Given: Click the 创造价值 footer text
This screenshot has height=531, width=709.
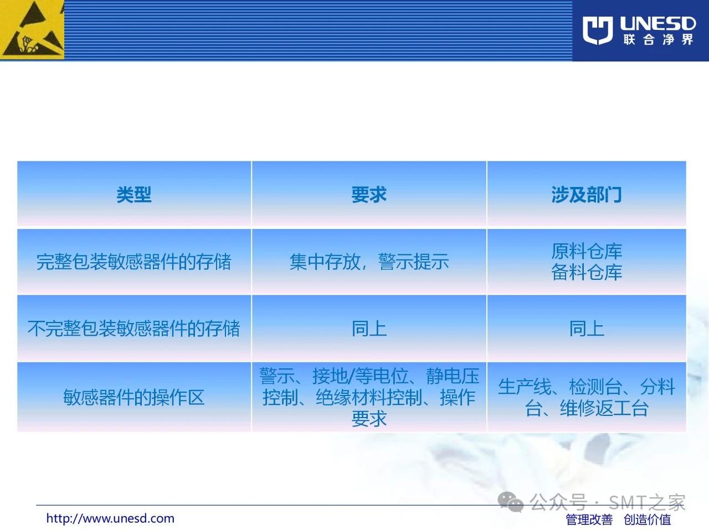Looking at the screenshot, I should coord(648,519).
